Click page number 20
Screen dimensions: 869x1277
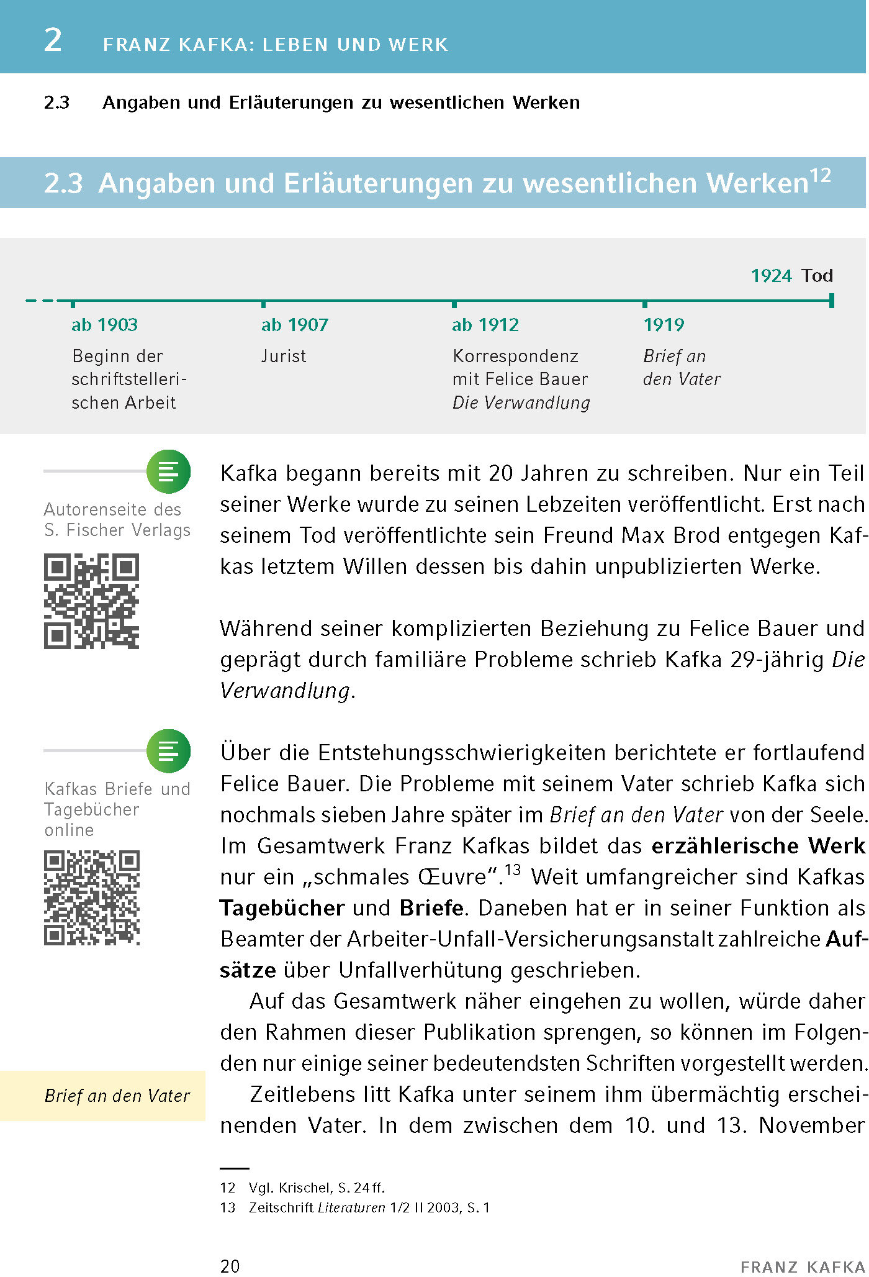(x=230, y=1266)
